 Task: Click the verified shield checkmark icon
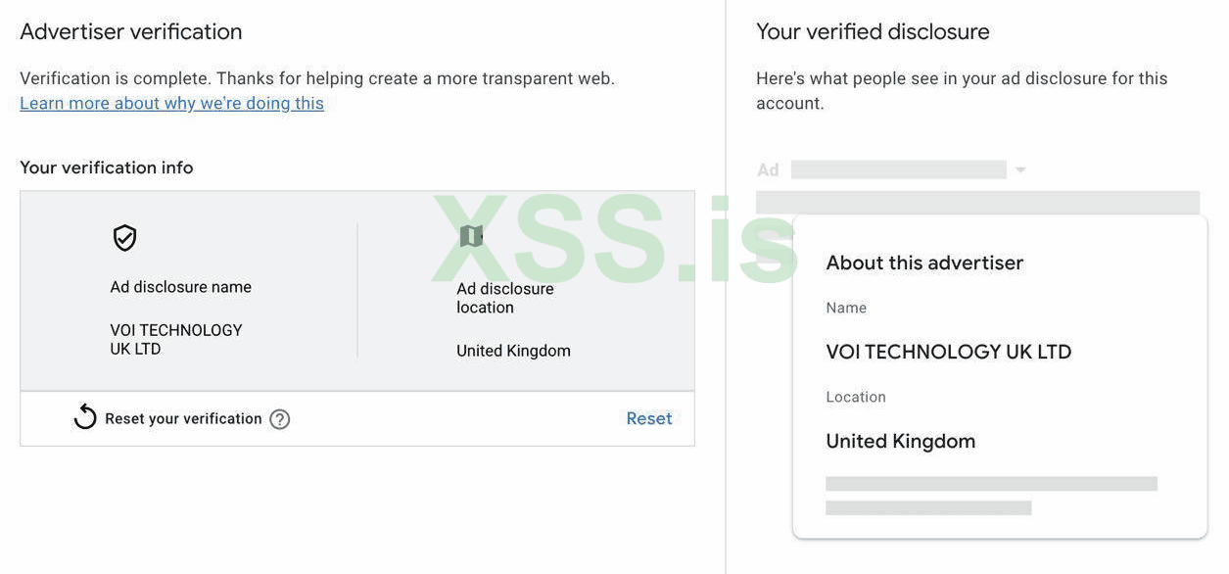[x=124, y=238]
